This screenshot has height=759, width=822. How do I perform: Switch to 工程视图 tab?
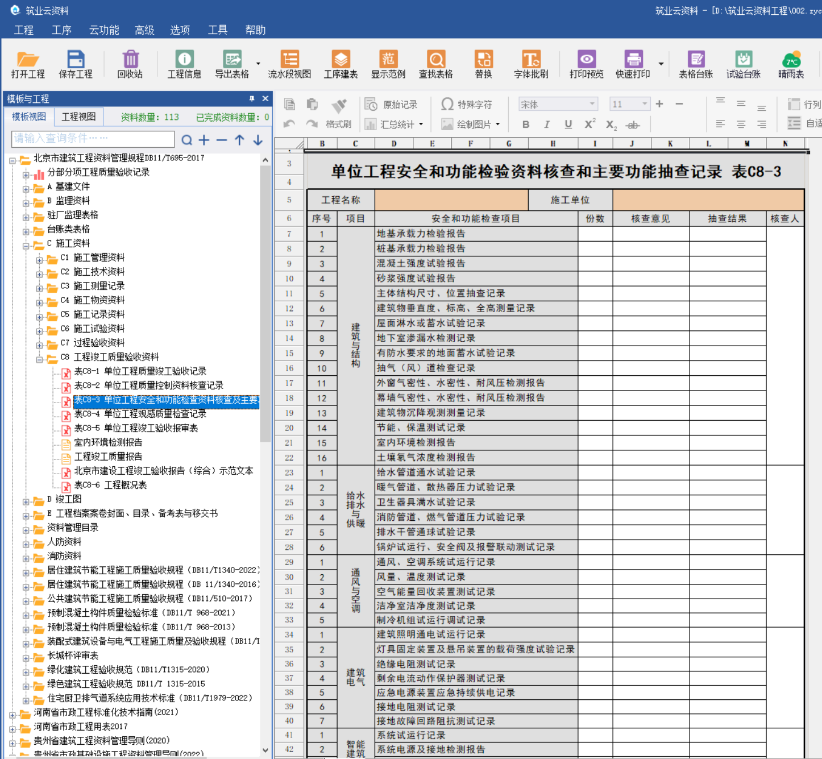pyautogui.click(x=78, y=117)
